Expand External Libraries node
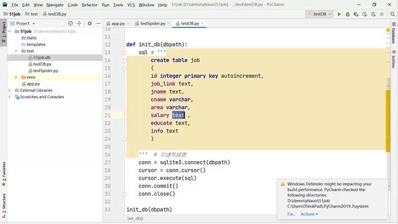The width and height of the screenshot is (398, 224). tap(10, 90)
